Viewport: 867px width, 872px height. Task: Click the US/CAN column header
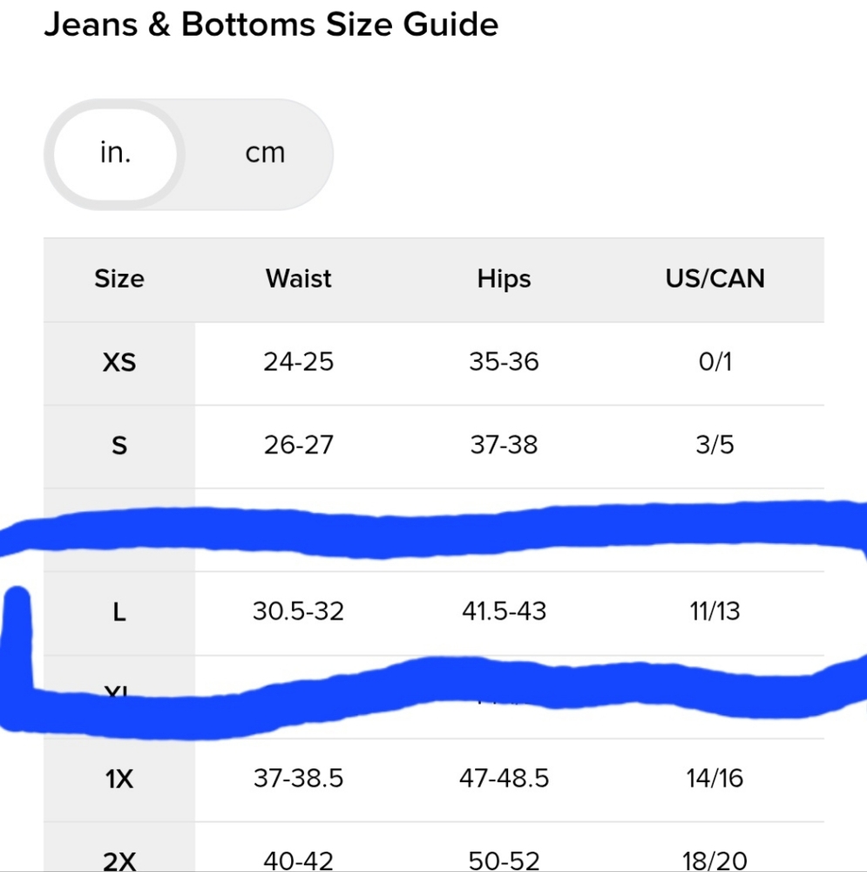click(715, 279)
